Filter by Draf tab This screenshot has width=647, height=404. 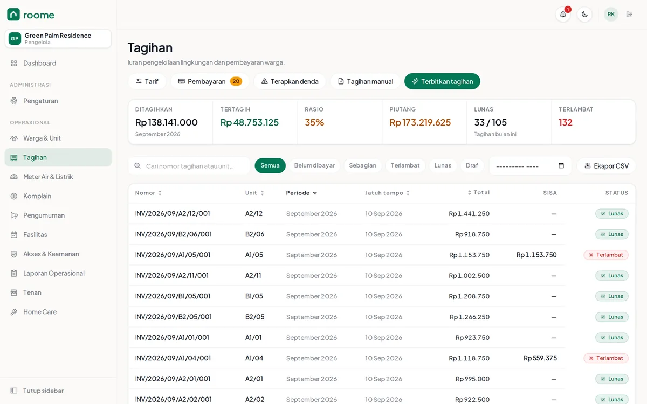[472, 165]
